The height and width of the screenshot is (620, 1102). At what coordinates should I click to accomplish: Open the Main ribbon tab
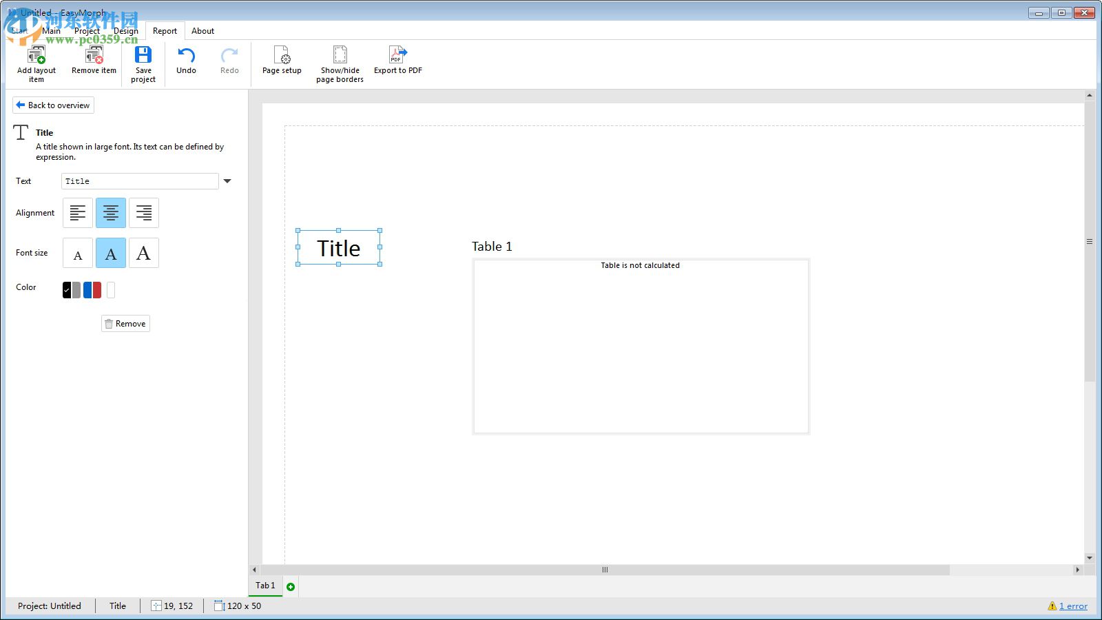click(52, 31)
